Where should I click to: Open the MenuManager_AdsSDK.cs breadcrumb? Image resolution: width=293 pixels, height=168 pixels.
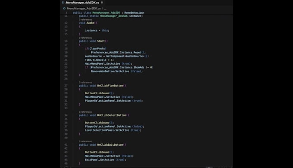tap(84, 9)
